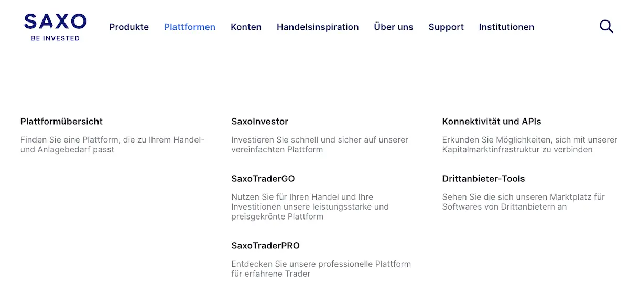Viewport: 629px width, 295px height.
Task: Open the Institutionen menu
Action: (x=506, y=27)
